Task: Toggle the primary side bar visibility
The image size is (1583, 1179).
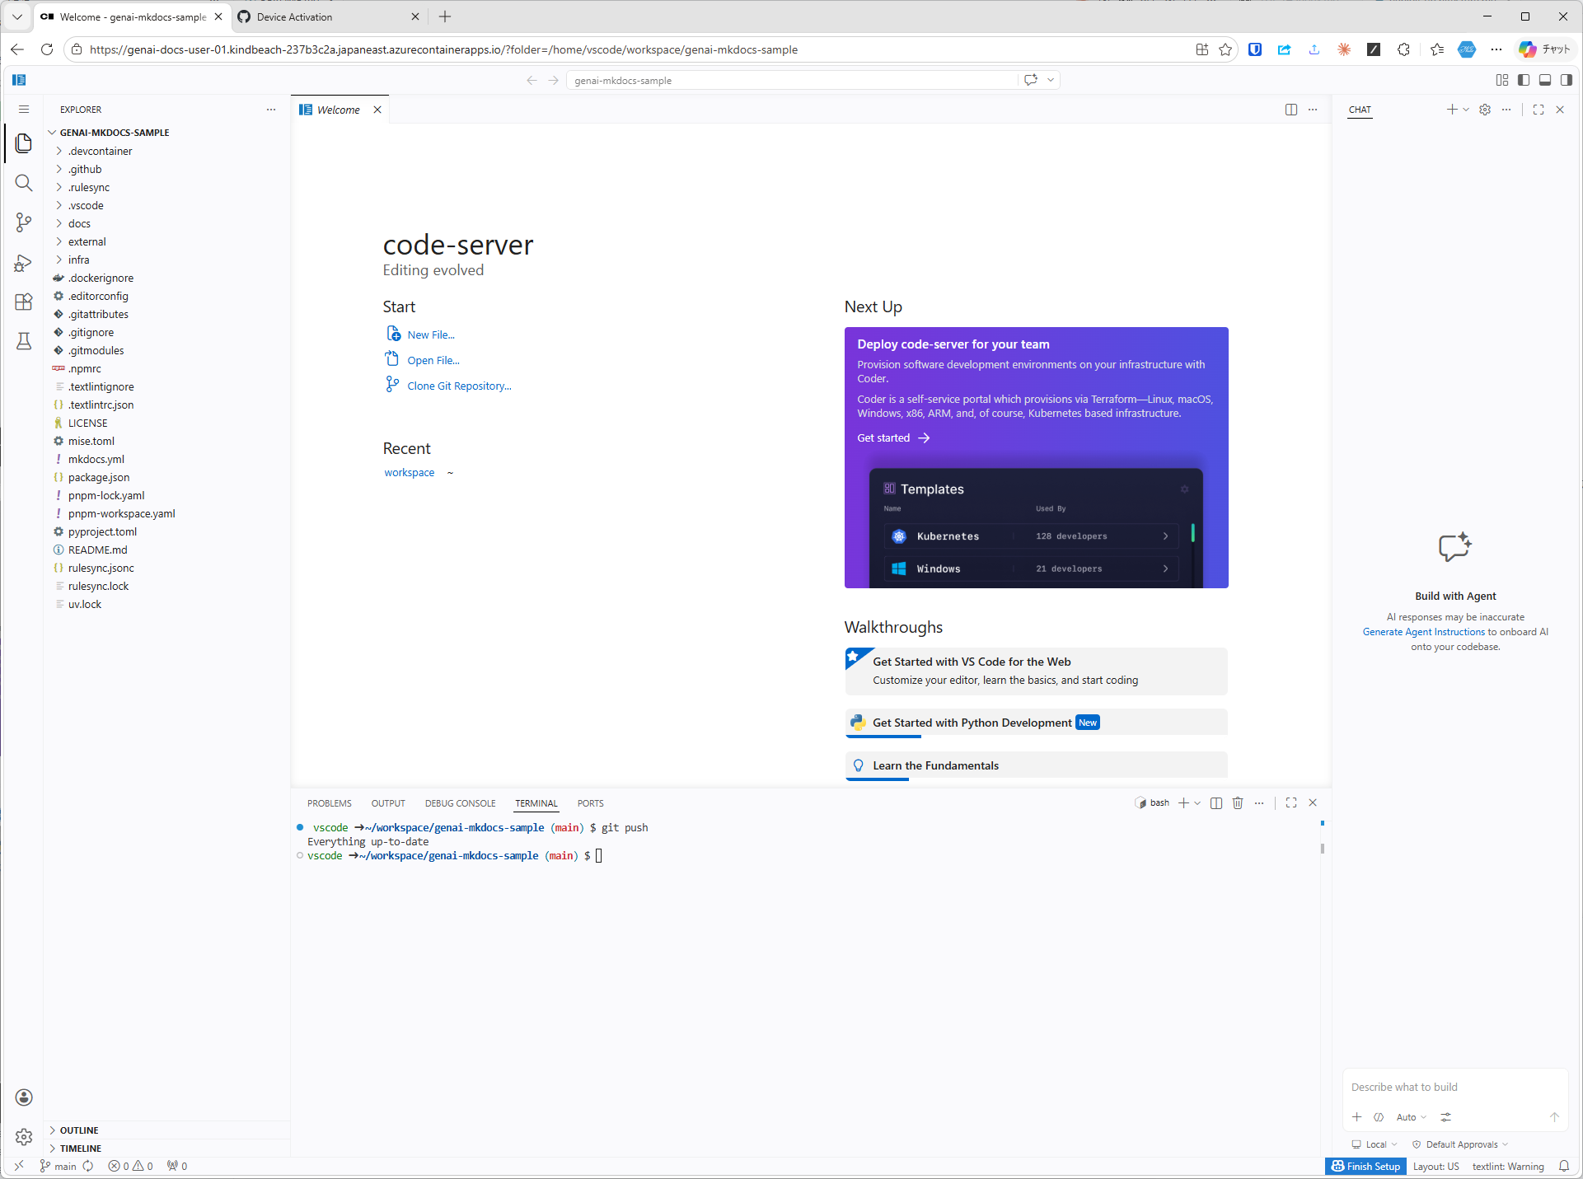Action: pos(1522,80)
